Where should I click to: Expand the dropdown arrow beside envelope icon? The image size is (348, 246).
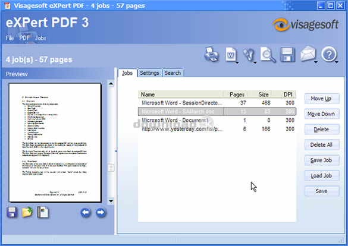coord(316,62)
